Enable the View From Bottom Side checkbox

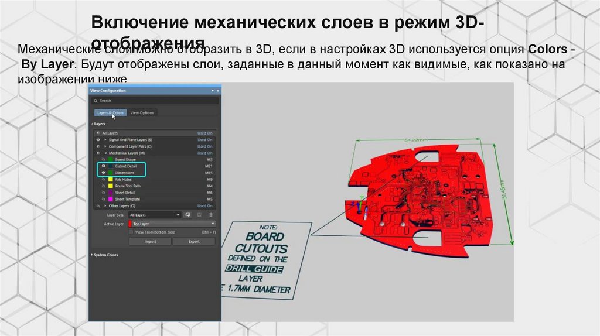coord(131,232)
